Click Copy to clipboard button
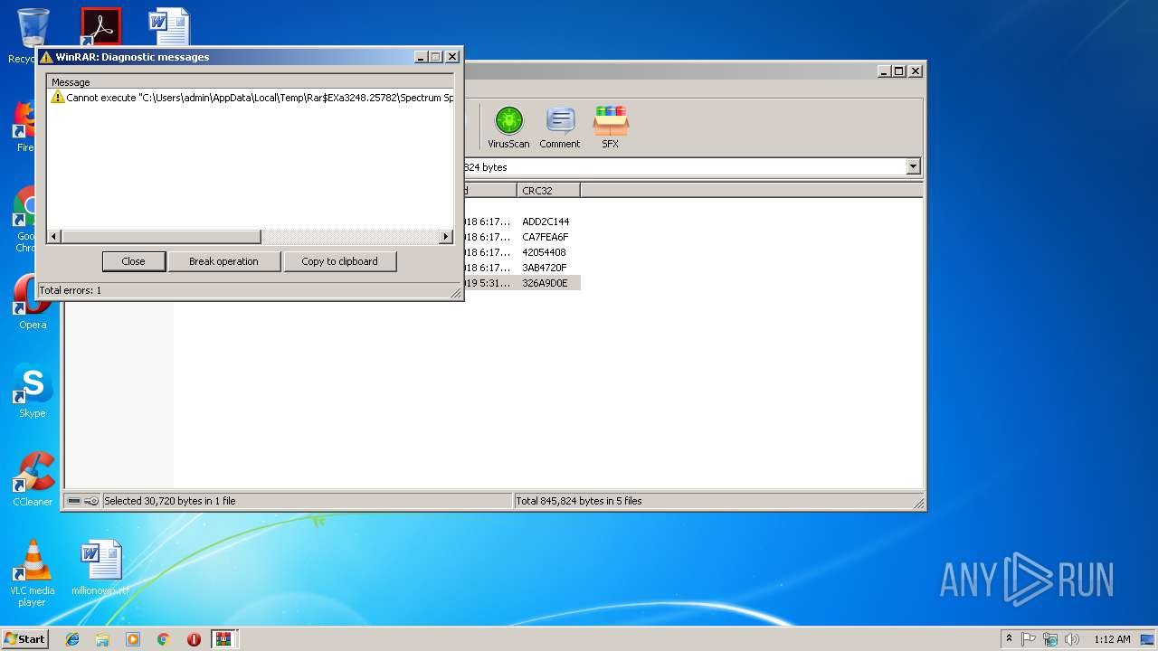1158x651 pixels. (x=339, y=261)
